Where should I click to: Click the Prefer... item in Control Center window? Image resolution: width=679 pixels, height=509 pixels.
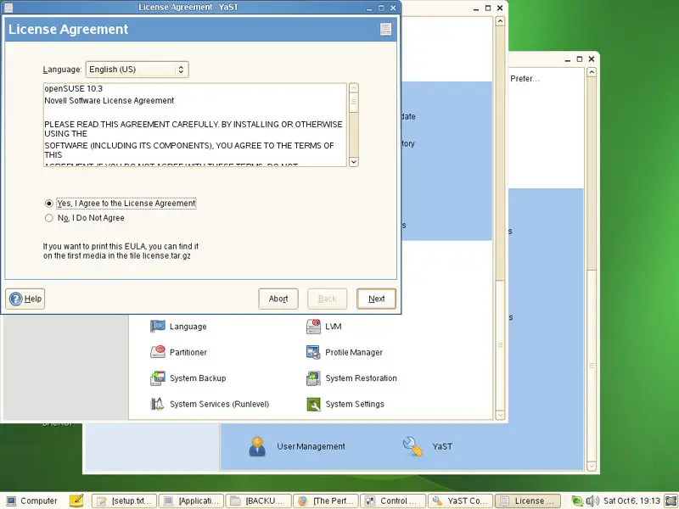(x=525, y=79)
